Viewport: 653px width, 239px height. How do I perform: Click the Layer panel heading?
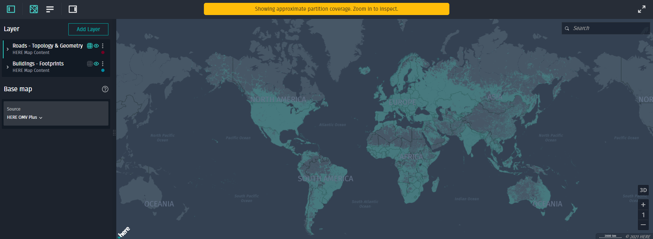point(11,29)
